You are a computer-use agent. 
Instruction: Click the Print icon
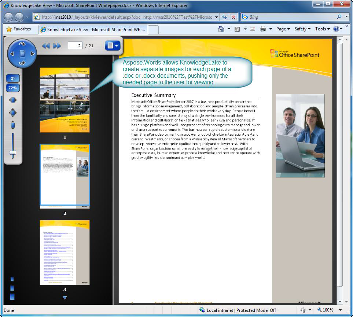pyautogui.click(x=263, y=29)
